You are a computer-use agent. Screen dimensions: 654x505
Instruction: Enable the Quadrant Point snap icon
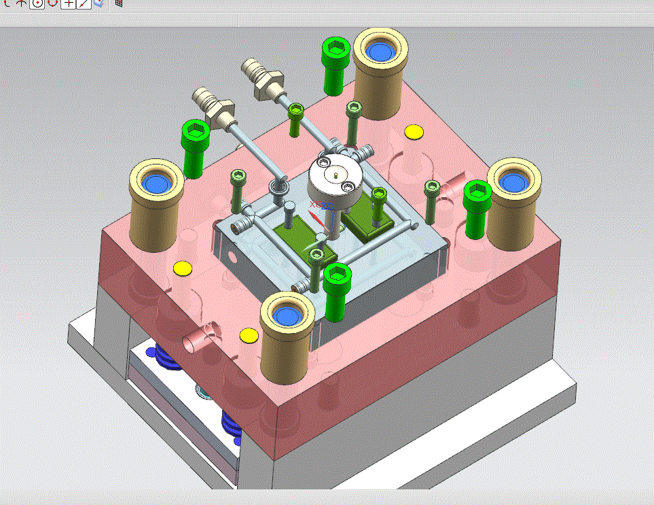coord(52,3)
